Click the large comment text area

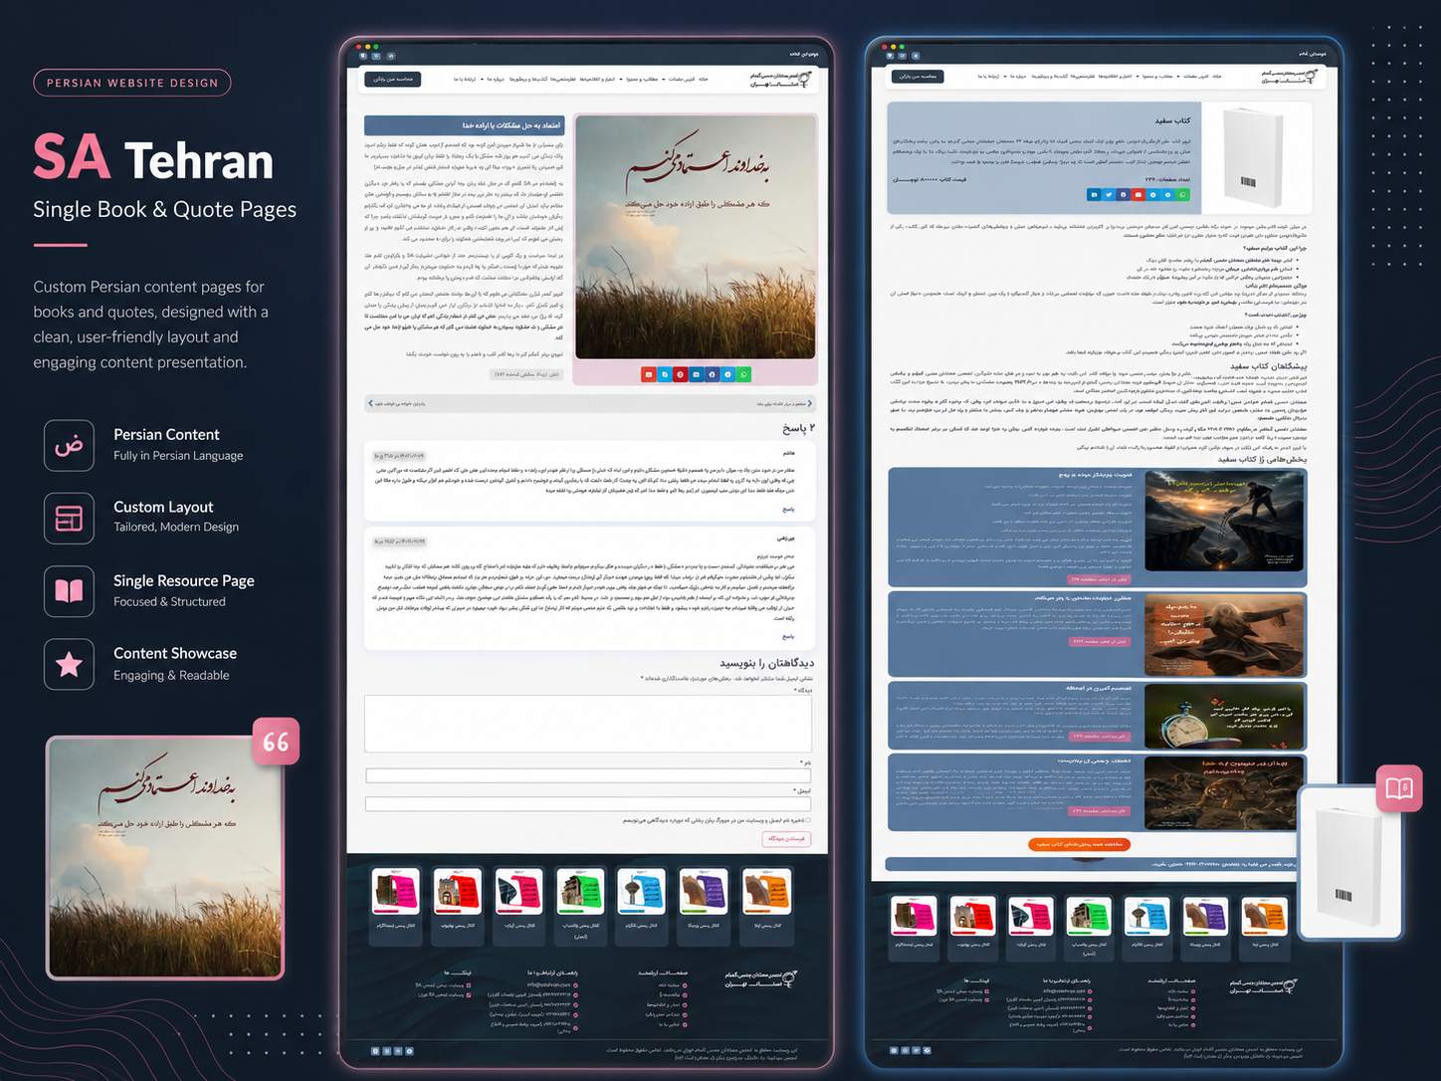click(x=588, y=723)
